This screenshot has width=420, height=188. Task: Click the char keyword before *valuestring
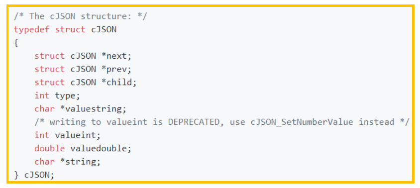coord(44,109)
